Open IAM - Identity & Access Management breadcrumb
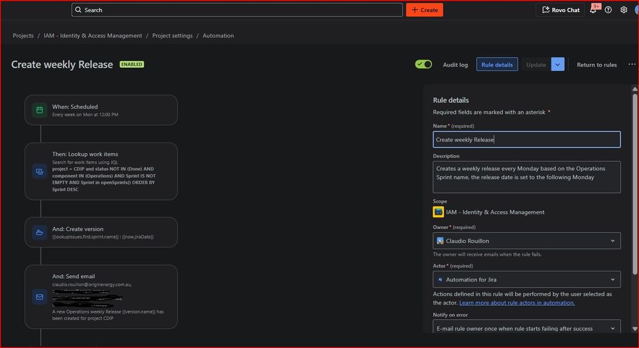Image resolution: width=639 pixels, height=348 pixels. pyautogui.click(x=93, y=35)
